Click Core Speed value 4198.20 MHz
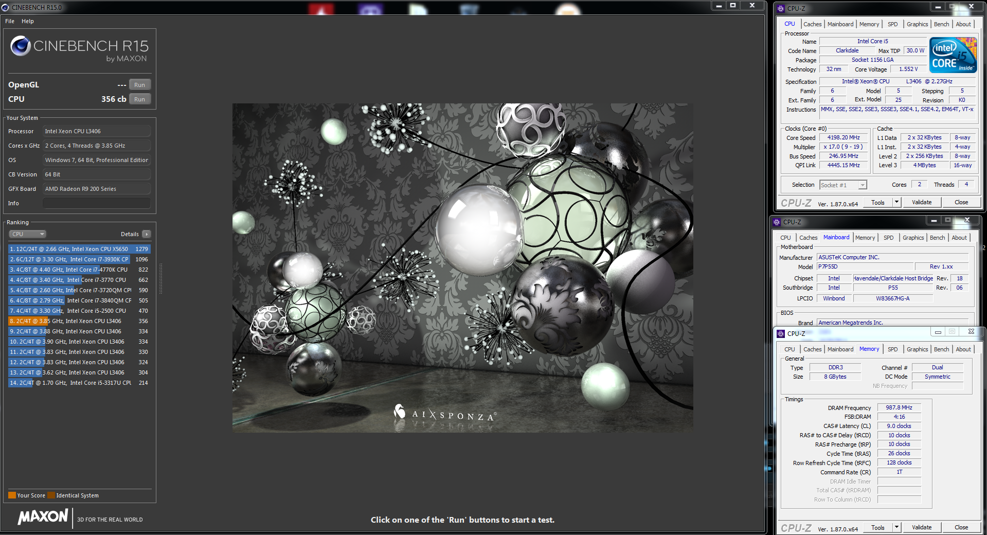Screen dimensions: 987x535 (x=844, y=137)
